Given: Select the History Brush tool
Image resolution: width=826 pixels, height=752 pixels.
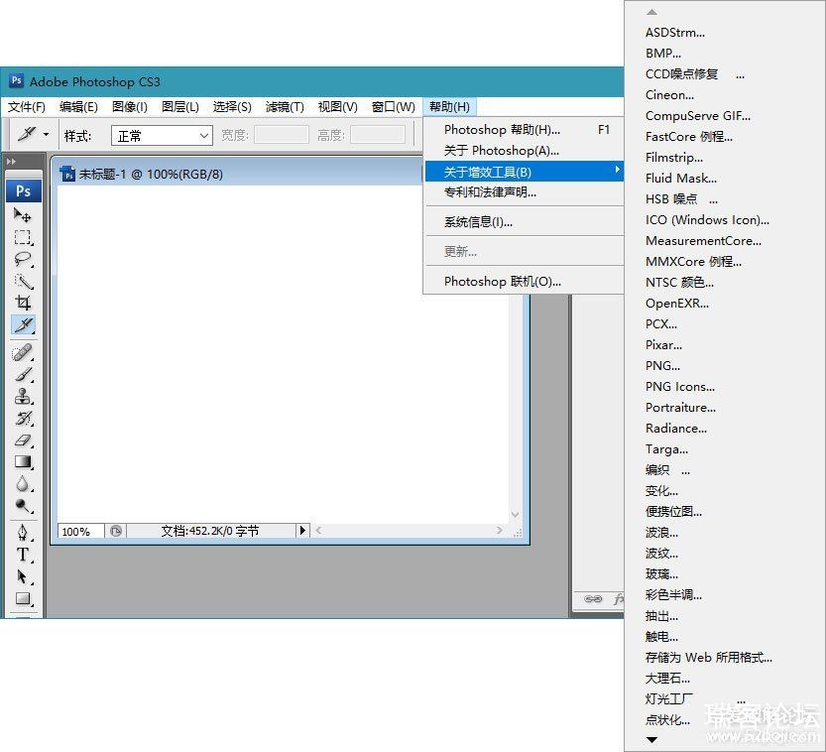Looking at the screenshot, I should (x=23, y=418).
